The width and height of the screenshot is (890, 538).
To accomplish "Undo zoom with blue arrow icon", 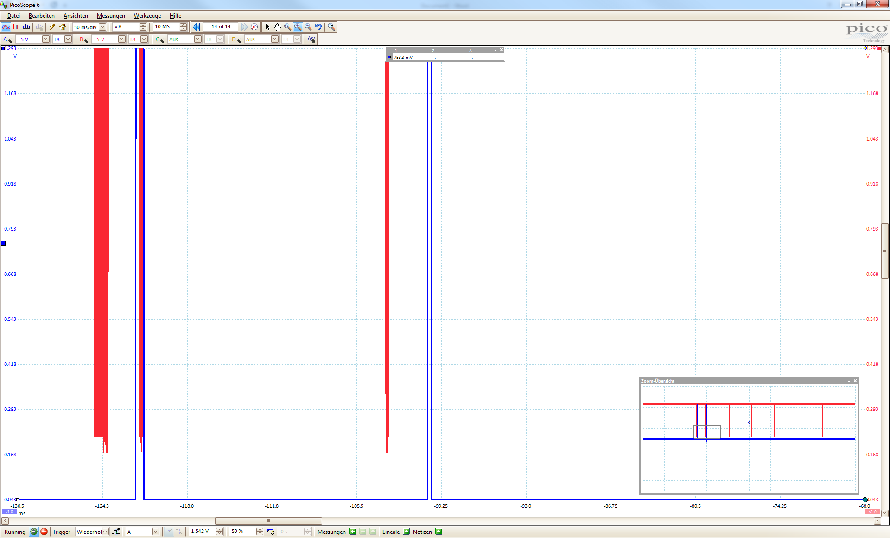I will point(318,27).
